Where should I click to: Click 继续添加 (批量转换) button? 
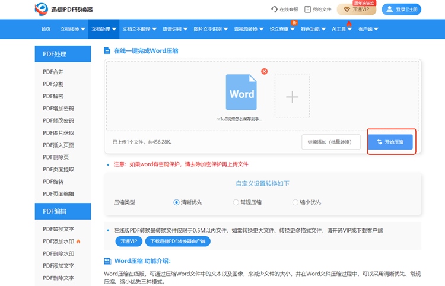click(x=331, y=142)
